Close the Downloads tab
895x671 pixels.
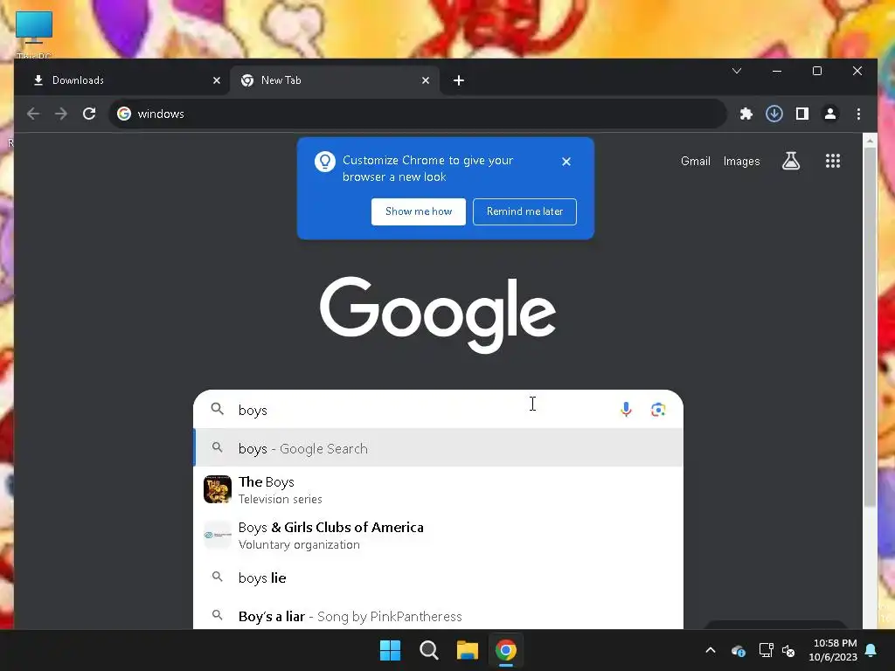217,80
